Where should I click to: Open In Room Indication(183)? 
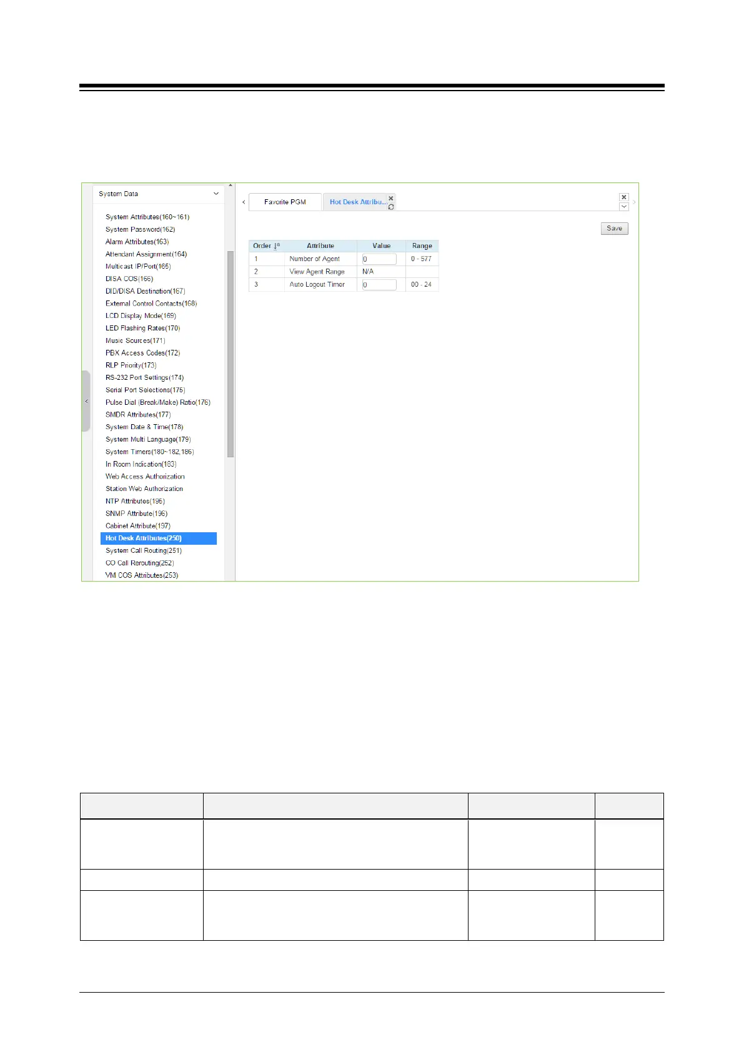(141, 464)
